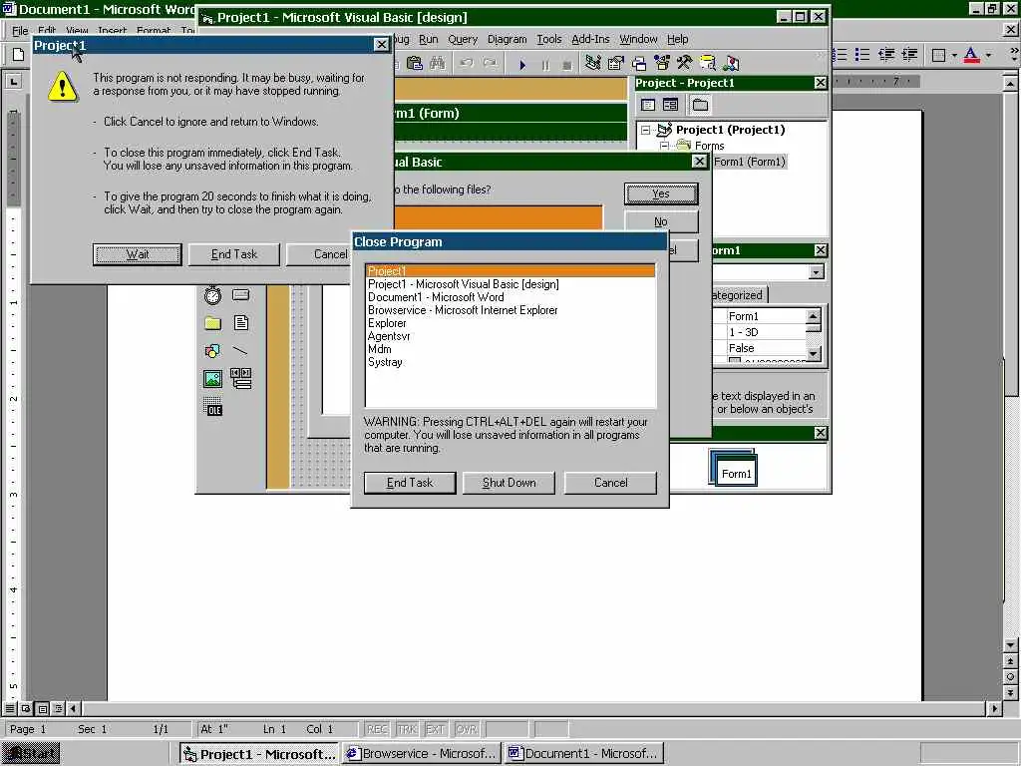The height and width of the screenshot is (766, 1021).
Task: Open the Properties Window toolbar icon
Action: click(x=615, y=63)
